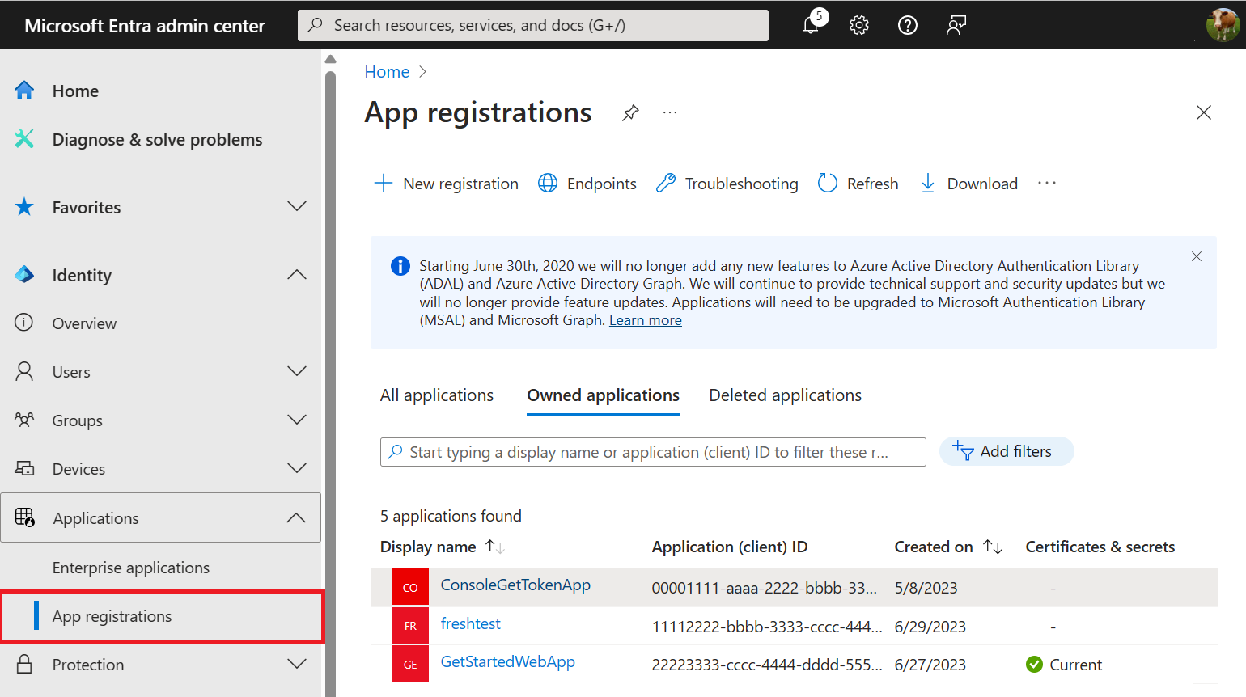The height and width of the screenshot is (697, 1246).
Task: Click the help question mark icon
Action: (908, 25)
